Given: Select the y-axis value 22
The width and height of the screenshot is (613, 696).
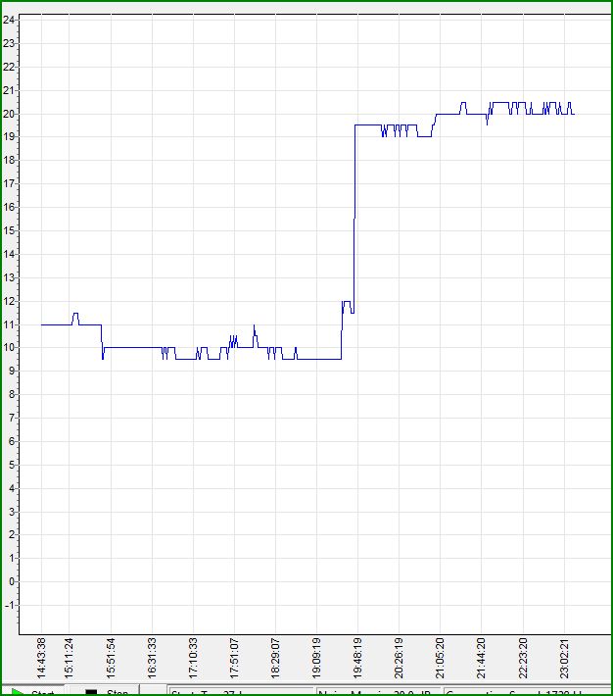Looking at the screenshot, I should 9,67.
